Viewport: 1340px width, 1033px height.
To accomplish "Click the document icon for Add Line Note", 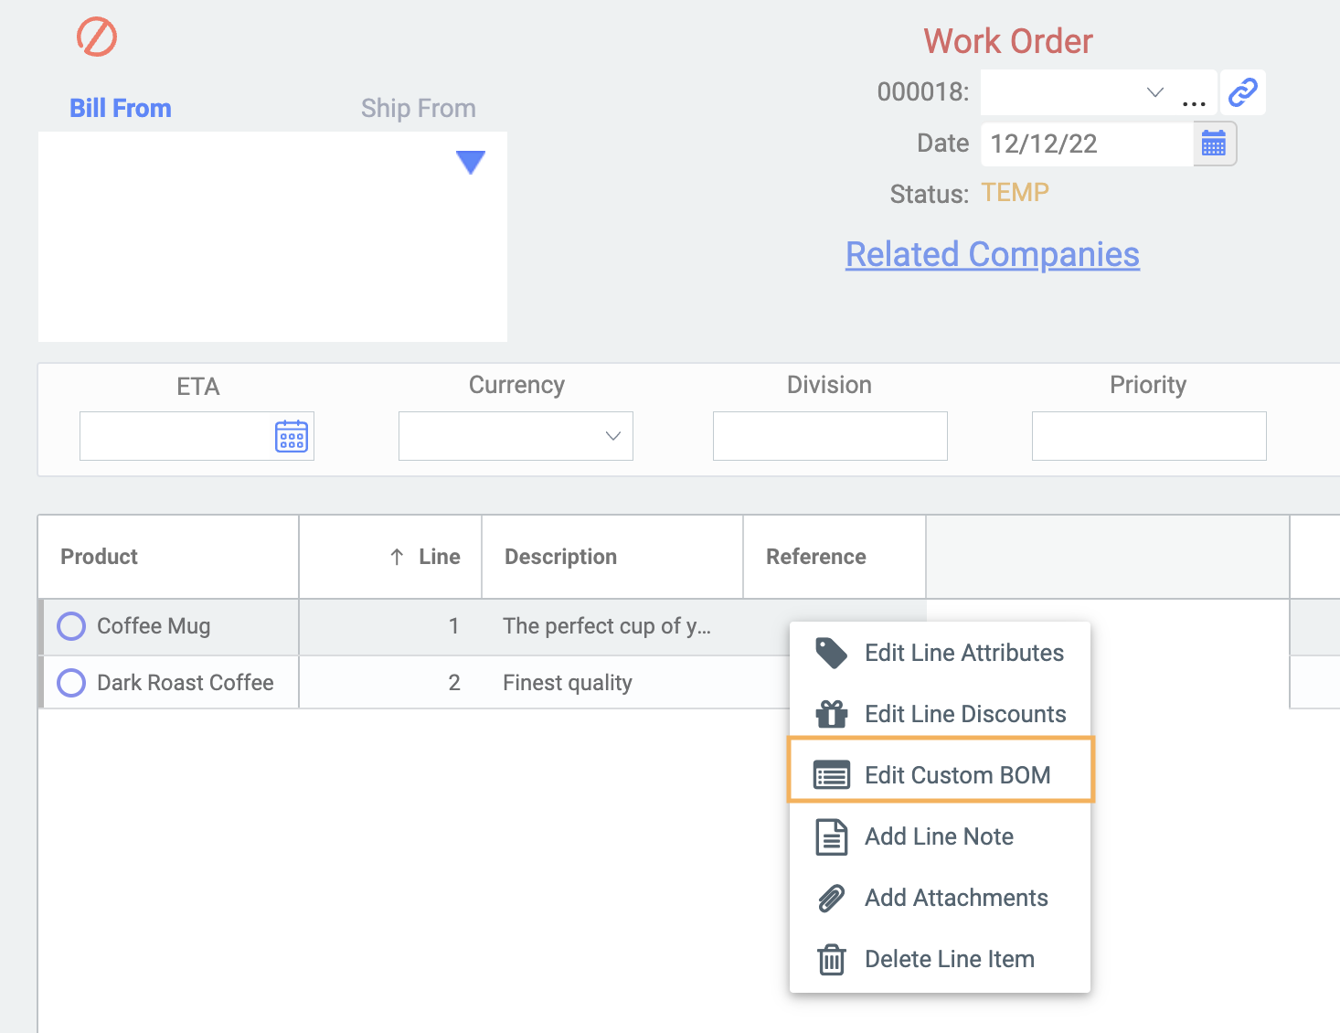I will (x=832, y=836).
